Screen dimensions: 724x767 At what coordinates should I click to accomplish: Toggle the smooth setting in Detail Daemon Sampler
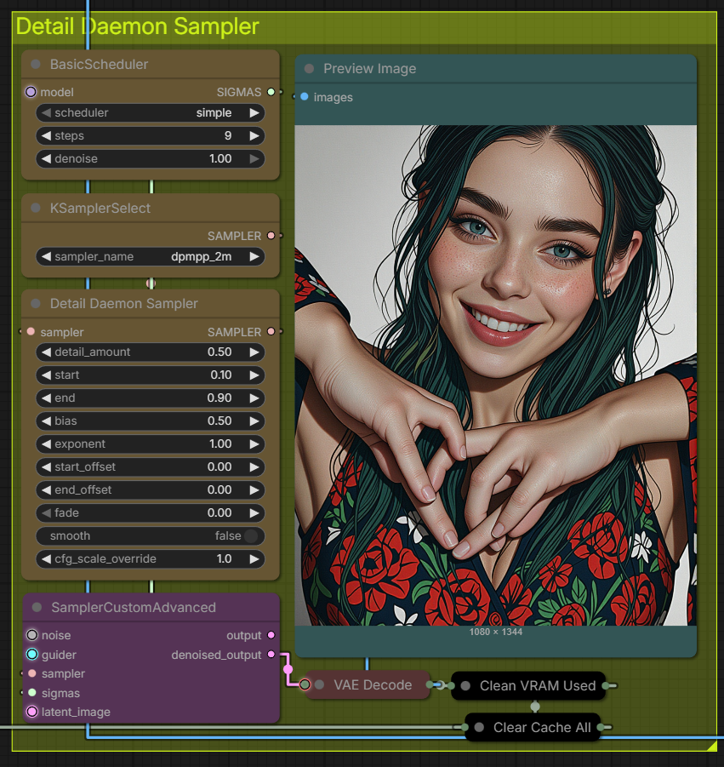click(x=252, y=535)
